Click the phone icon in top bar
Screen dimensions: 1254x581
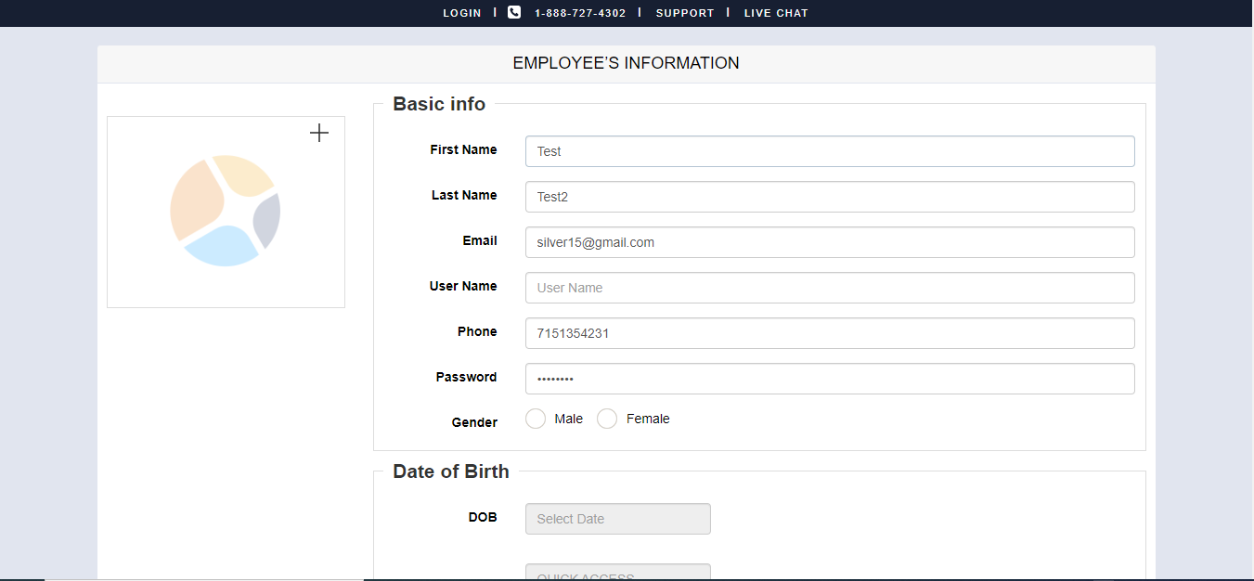[514, 13]
